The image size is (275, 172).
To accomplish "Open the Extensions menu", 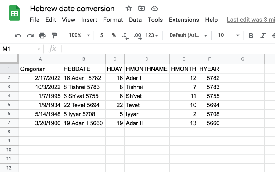I will (x=184, y=20).
